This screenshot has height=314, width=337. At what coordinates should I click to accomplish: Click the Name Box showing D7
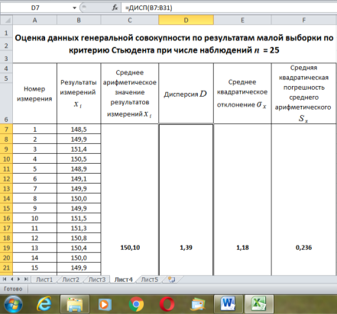tap(35, 8)
